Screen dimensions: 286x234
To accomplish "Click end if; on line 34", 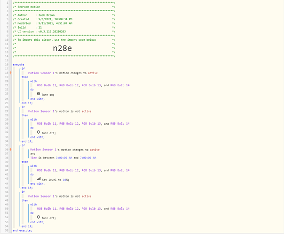I will (x=27, y=141).
